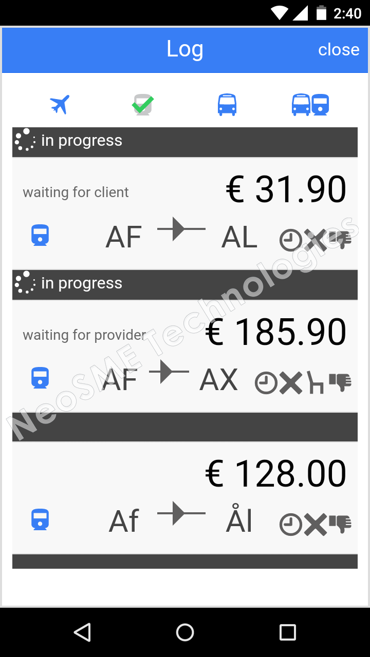Click the train icon in €128.00 entry
Screen dimensions: 370x657
pos(40,519)
